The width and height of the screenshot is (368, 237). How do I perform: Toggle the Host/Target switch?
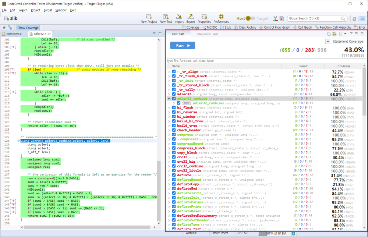[251, 18]
